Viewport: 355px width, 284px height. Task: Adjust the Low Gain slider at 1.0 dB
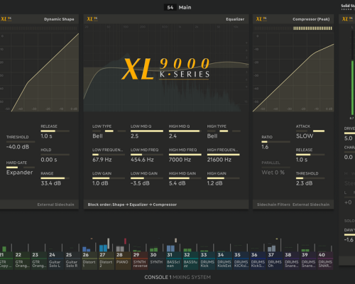pos(109,178)
